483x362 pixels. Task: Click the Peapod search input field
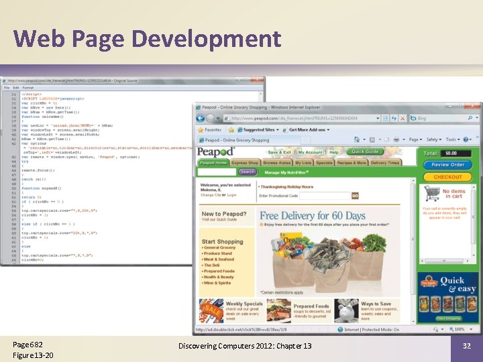pos(217,172)
